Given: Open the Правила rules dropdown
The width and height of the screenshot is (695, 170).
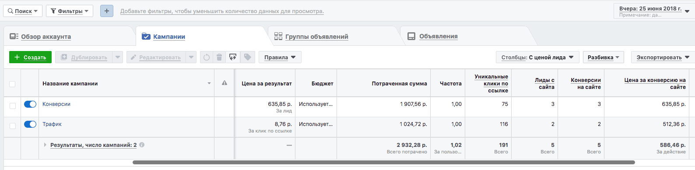Looking at the screenshot, I should click(x=280, y=57).
